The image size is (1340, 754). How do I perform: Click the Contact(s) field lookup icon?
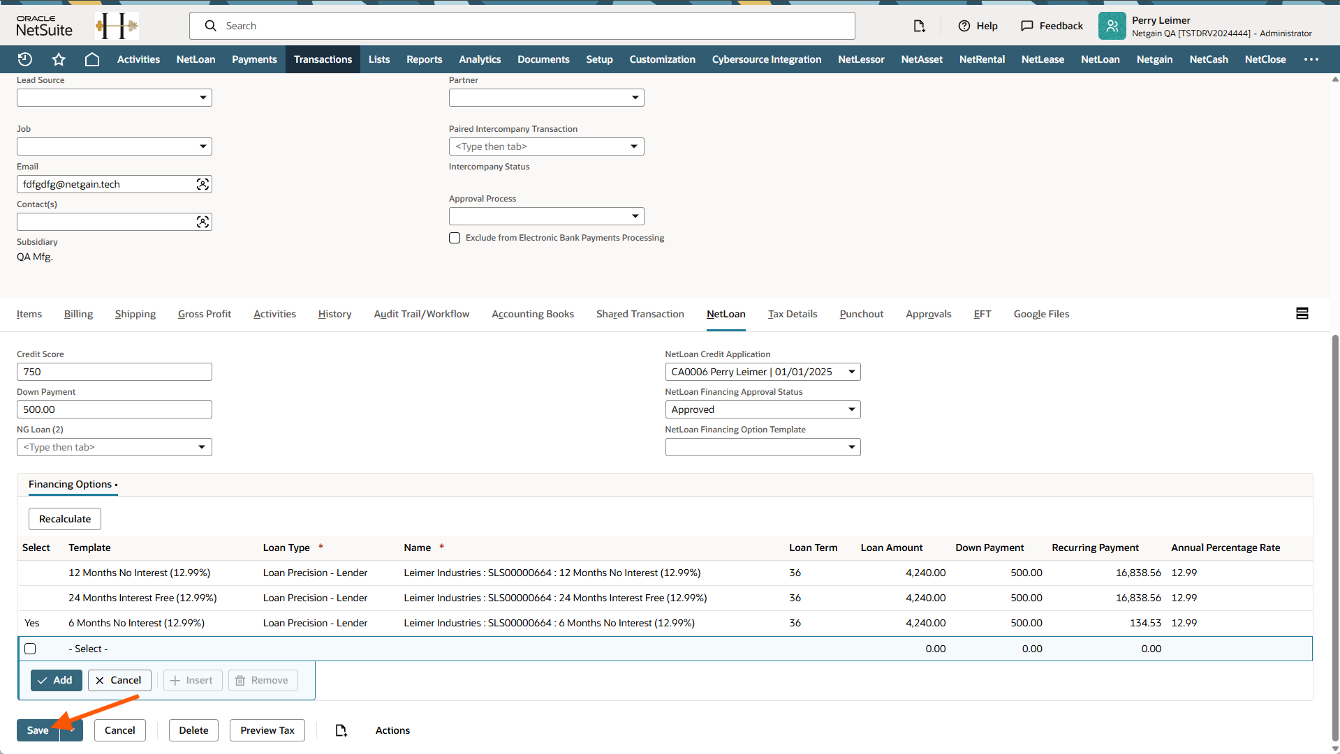203,222
